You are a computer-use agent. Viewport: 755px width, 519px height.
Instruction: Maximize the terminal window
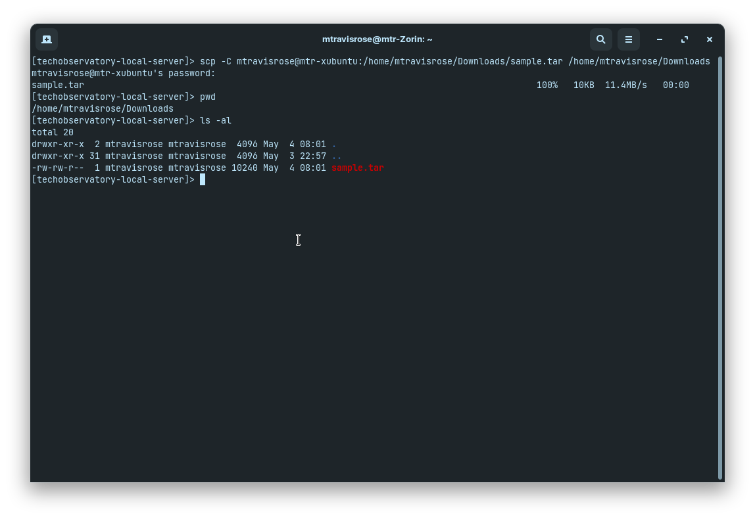(x=685, y=39)
